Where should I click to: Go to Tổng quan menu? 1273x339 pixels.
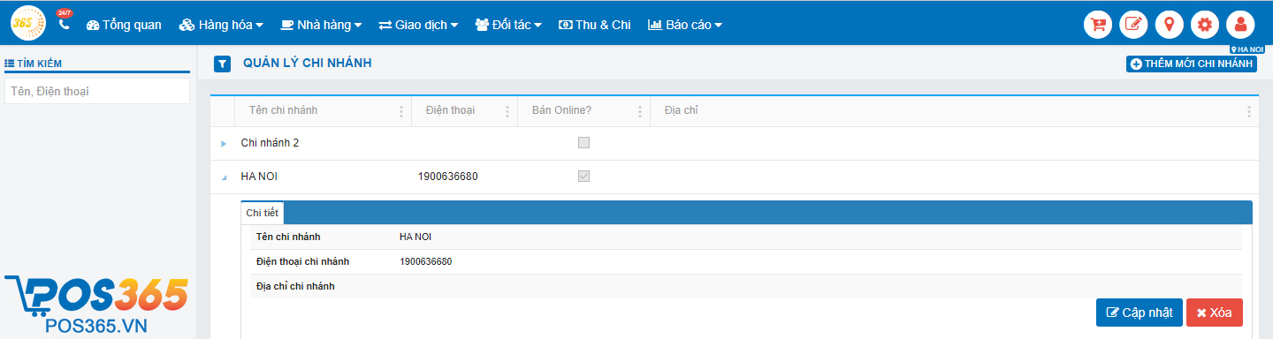124,25
